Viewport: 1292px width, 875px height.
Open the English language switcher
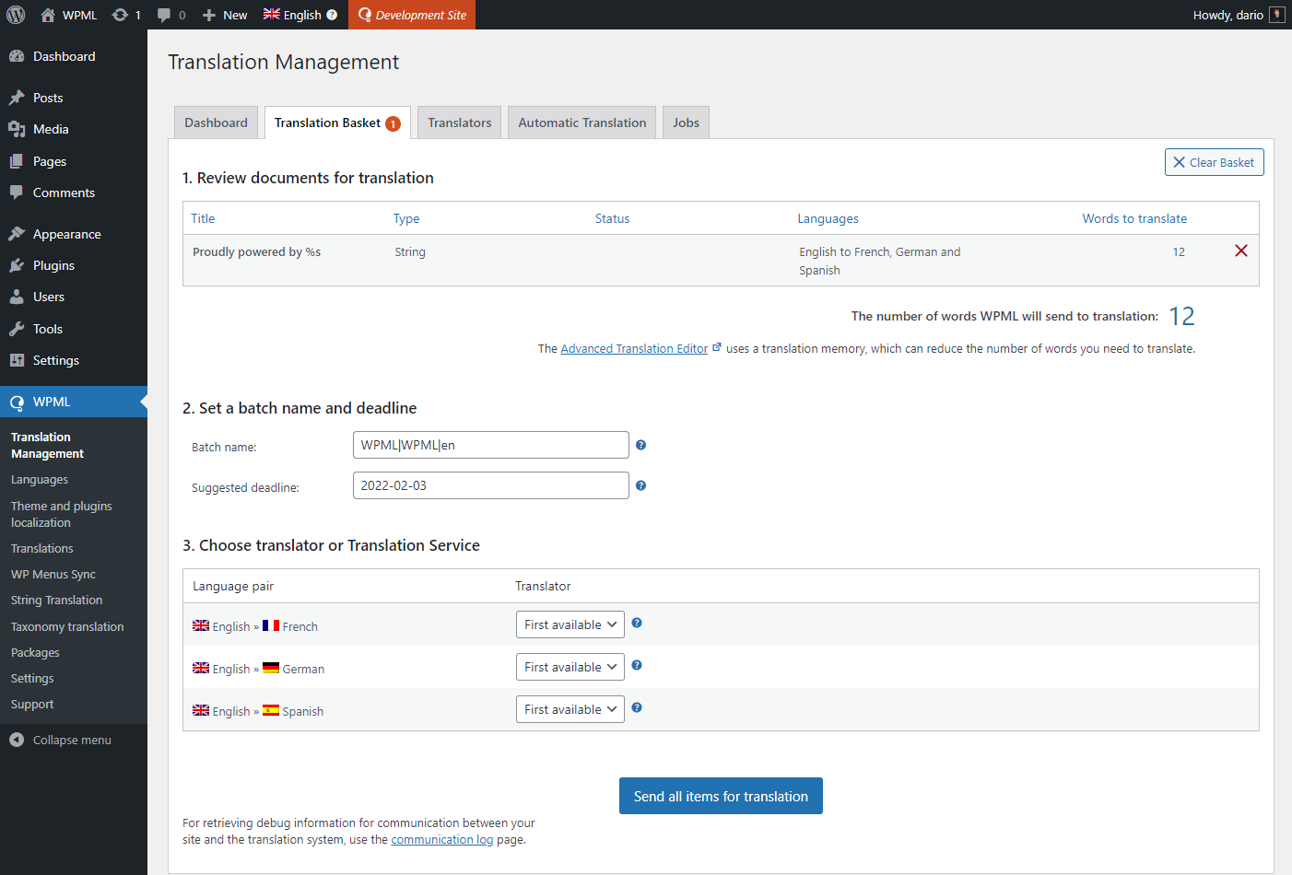293,15
